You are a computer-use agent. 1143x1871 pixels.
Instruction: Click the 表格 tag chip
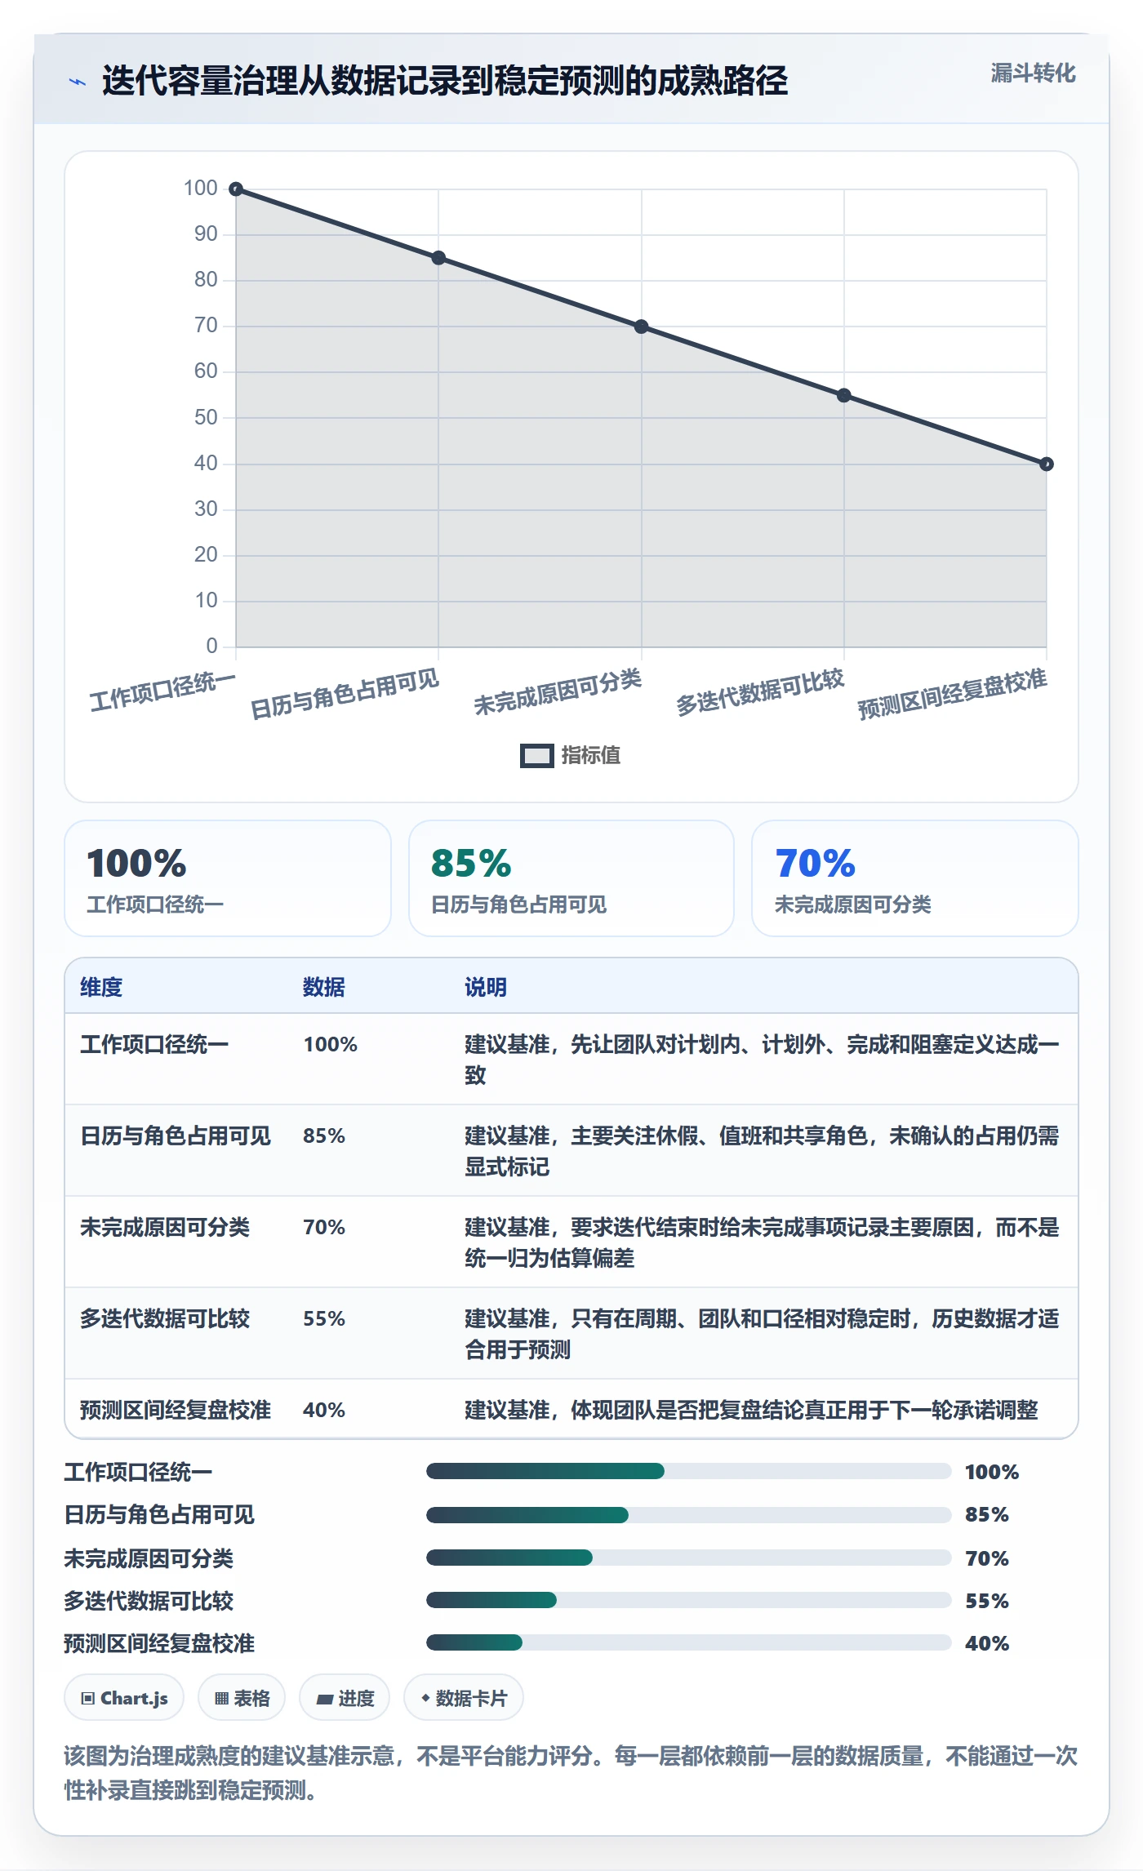[242, 1698]
